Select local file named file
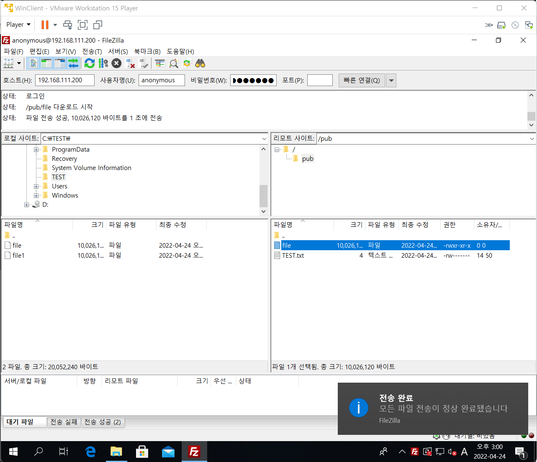 coord(17,246)
